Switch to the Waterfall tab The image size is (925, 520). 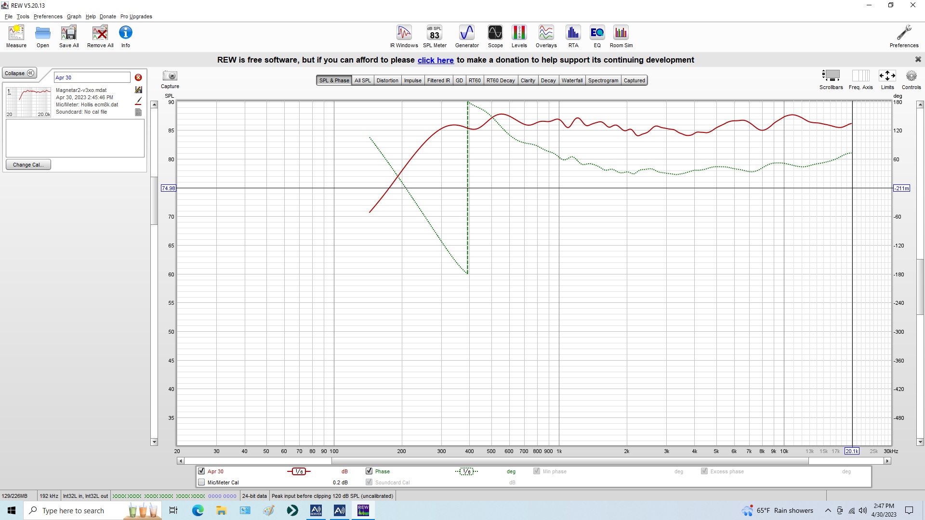[571, 80]
